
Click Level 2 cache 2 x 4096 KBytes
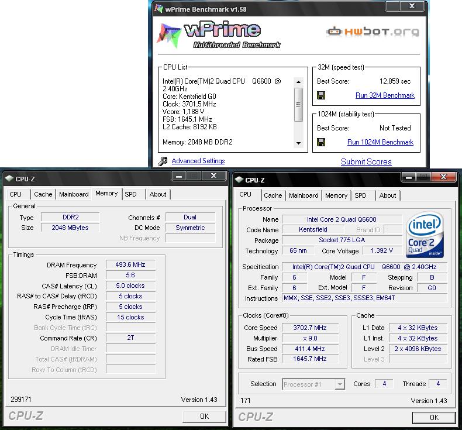418,349
